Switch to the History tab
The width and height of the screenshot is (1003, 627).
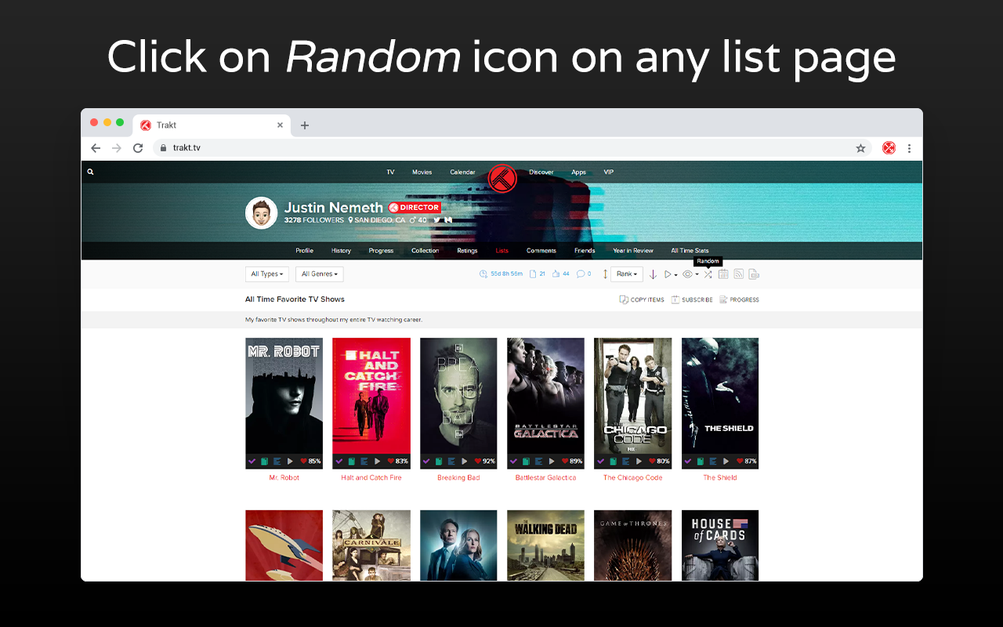pos(341,251)
